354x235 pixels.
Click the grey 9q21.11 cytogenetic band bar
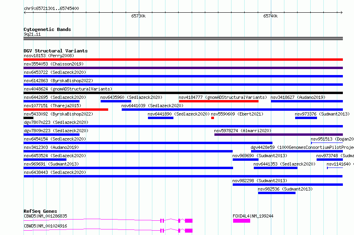tap(183, 39)
